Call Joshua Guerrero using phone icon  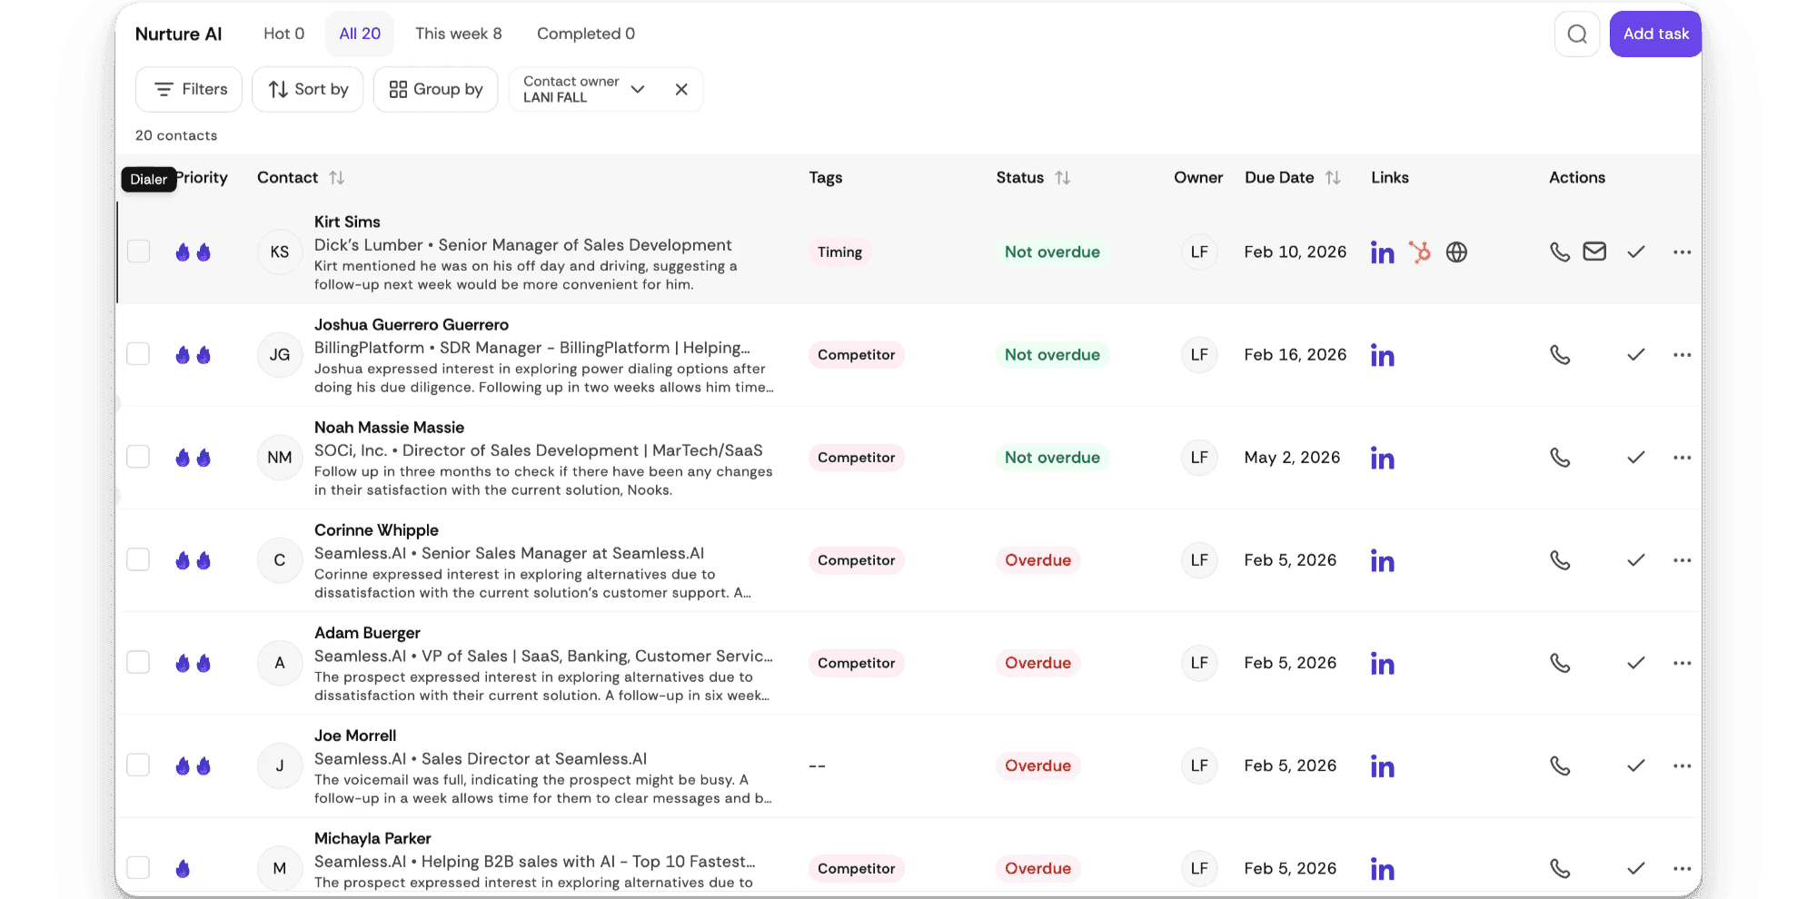[1560, 354]
